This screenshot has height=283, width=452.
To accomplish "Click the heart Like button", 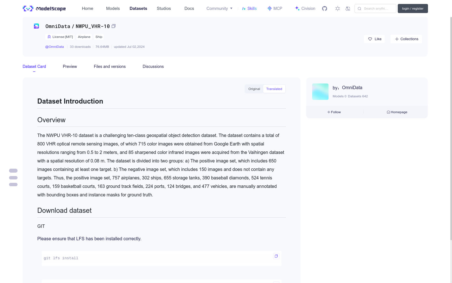I will [x=374, y=39].
